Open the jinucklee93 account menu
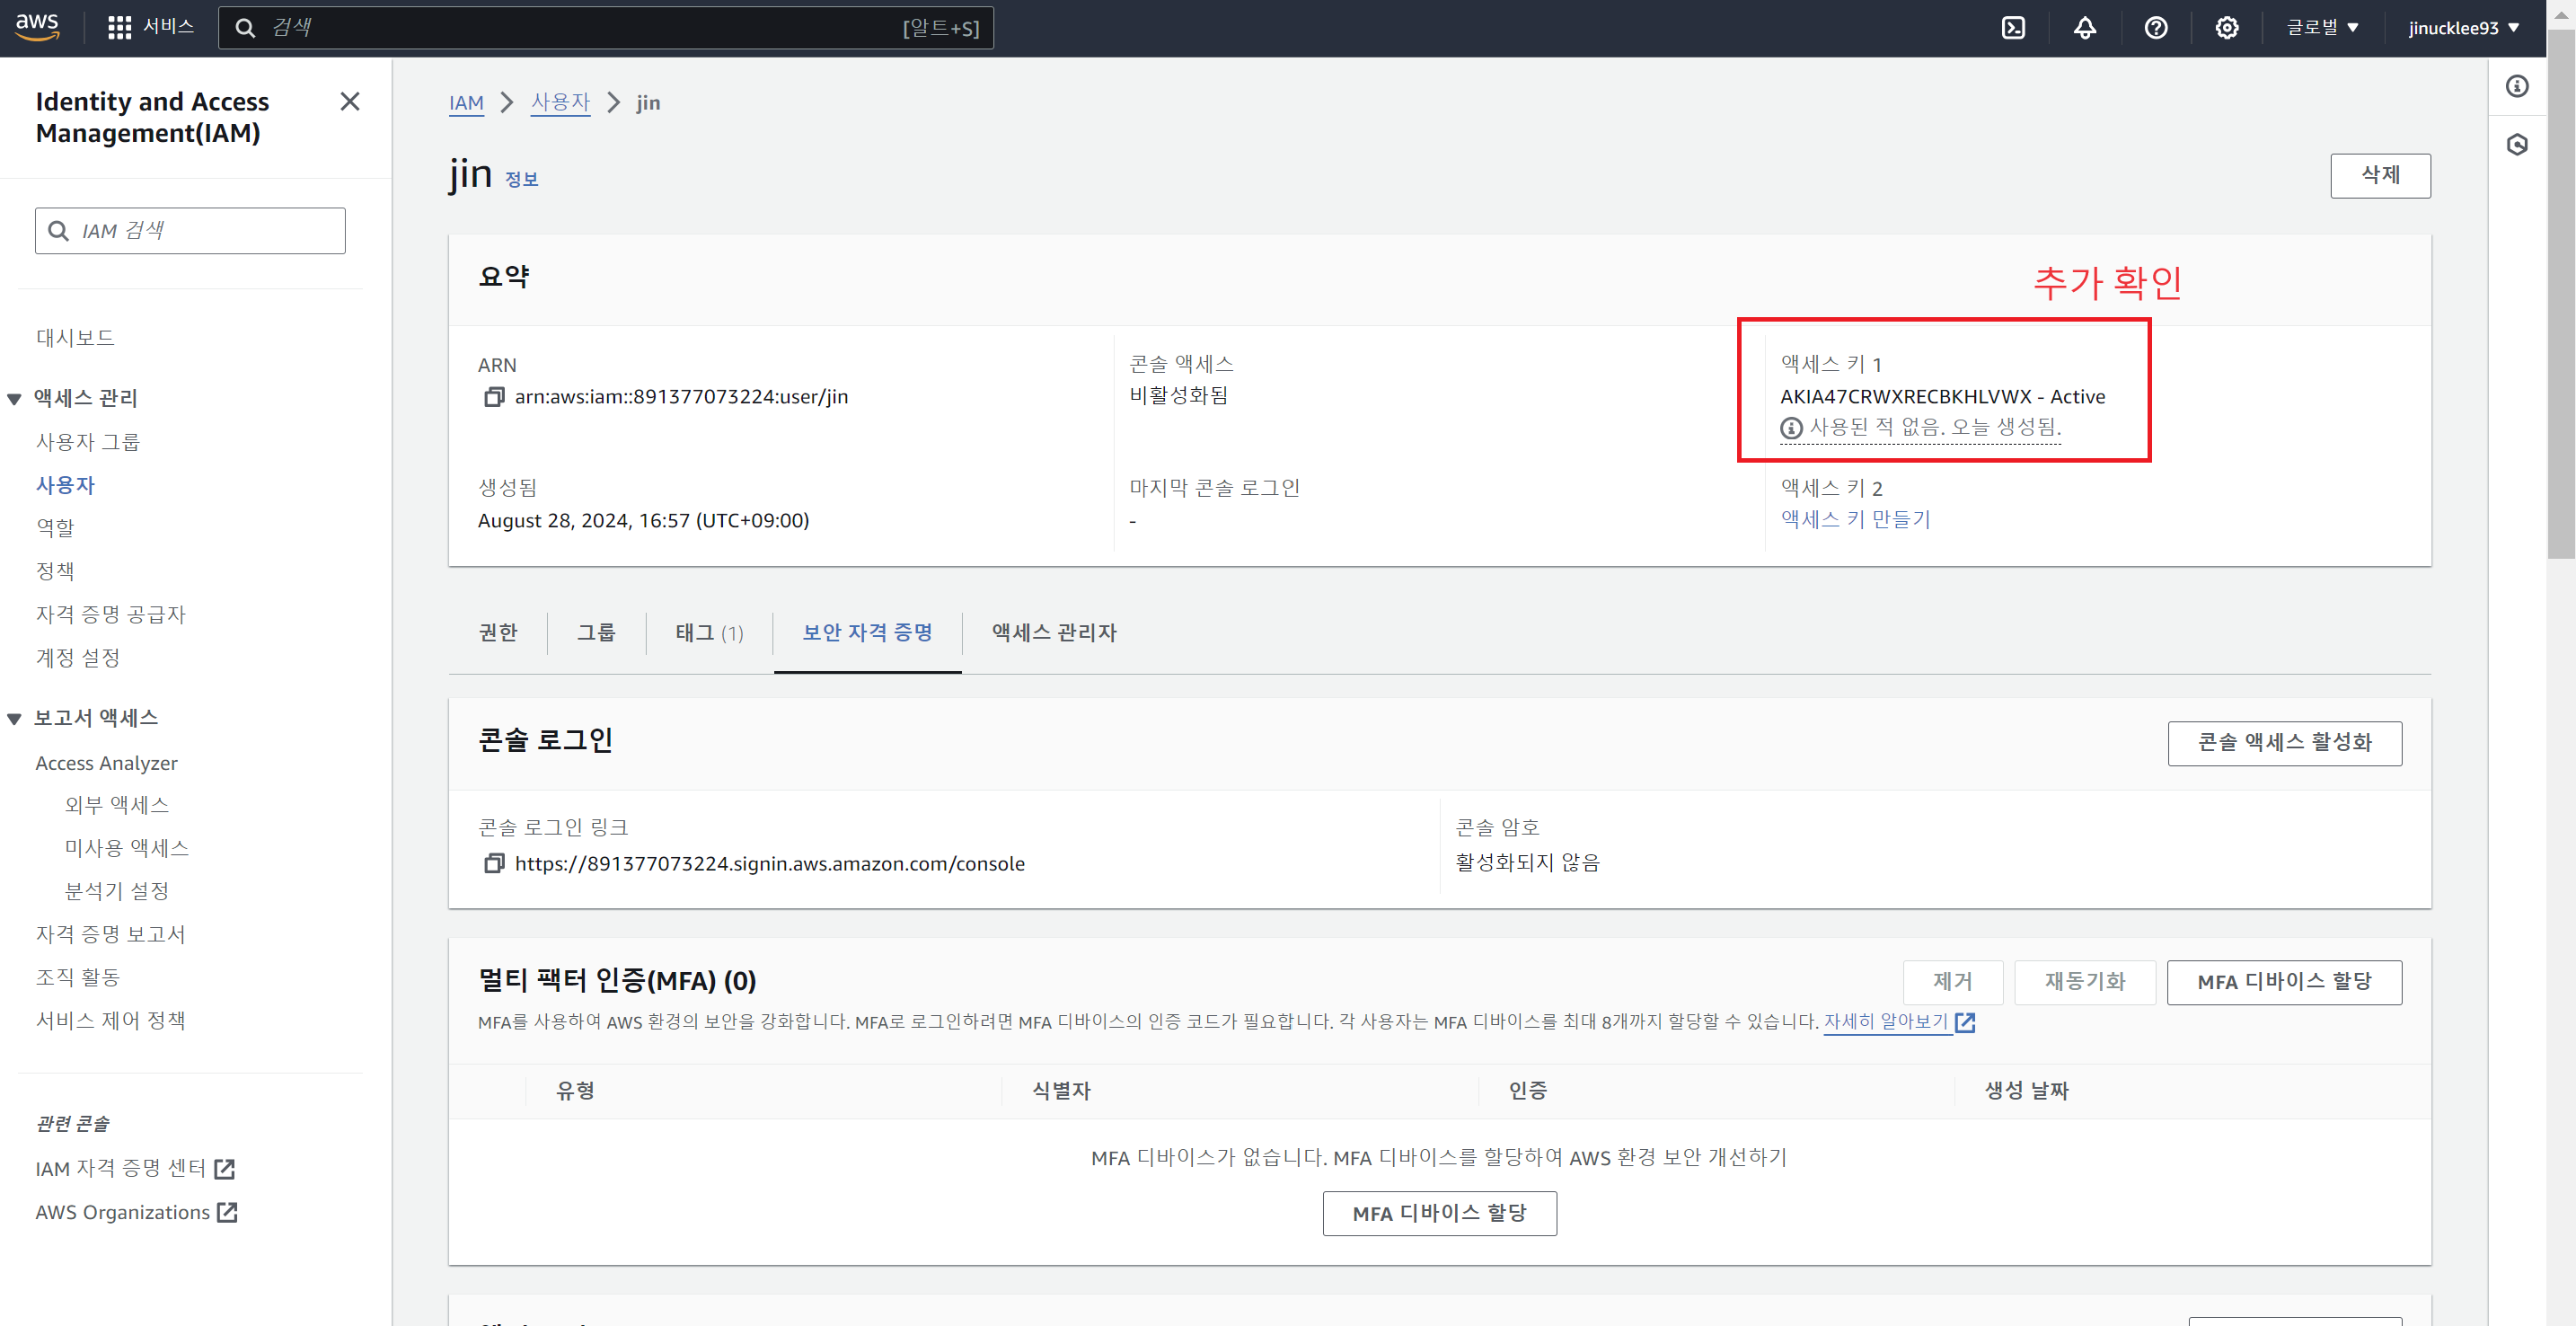 2464,28
